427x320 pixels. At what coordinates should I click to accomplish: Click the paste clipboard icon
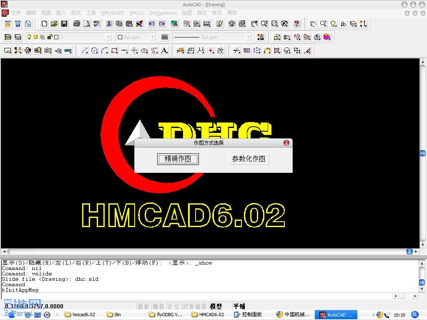tap(129, 24)
